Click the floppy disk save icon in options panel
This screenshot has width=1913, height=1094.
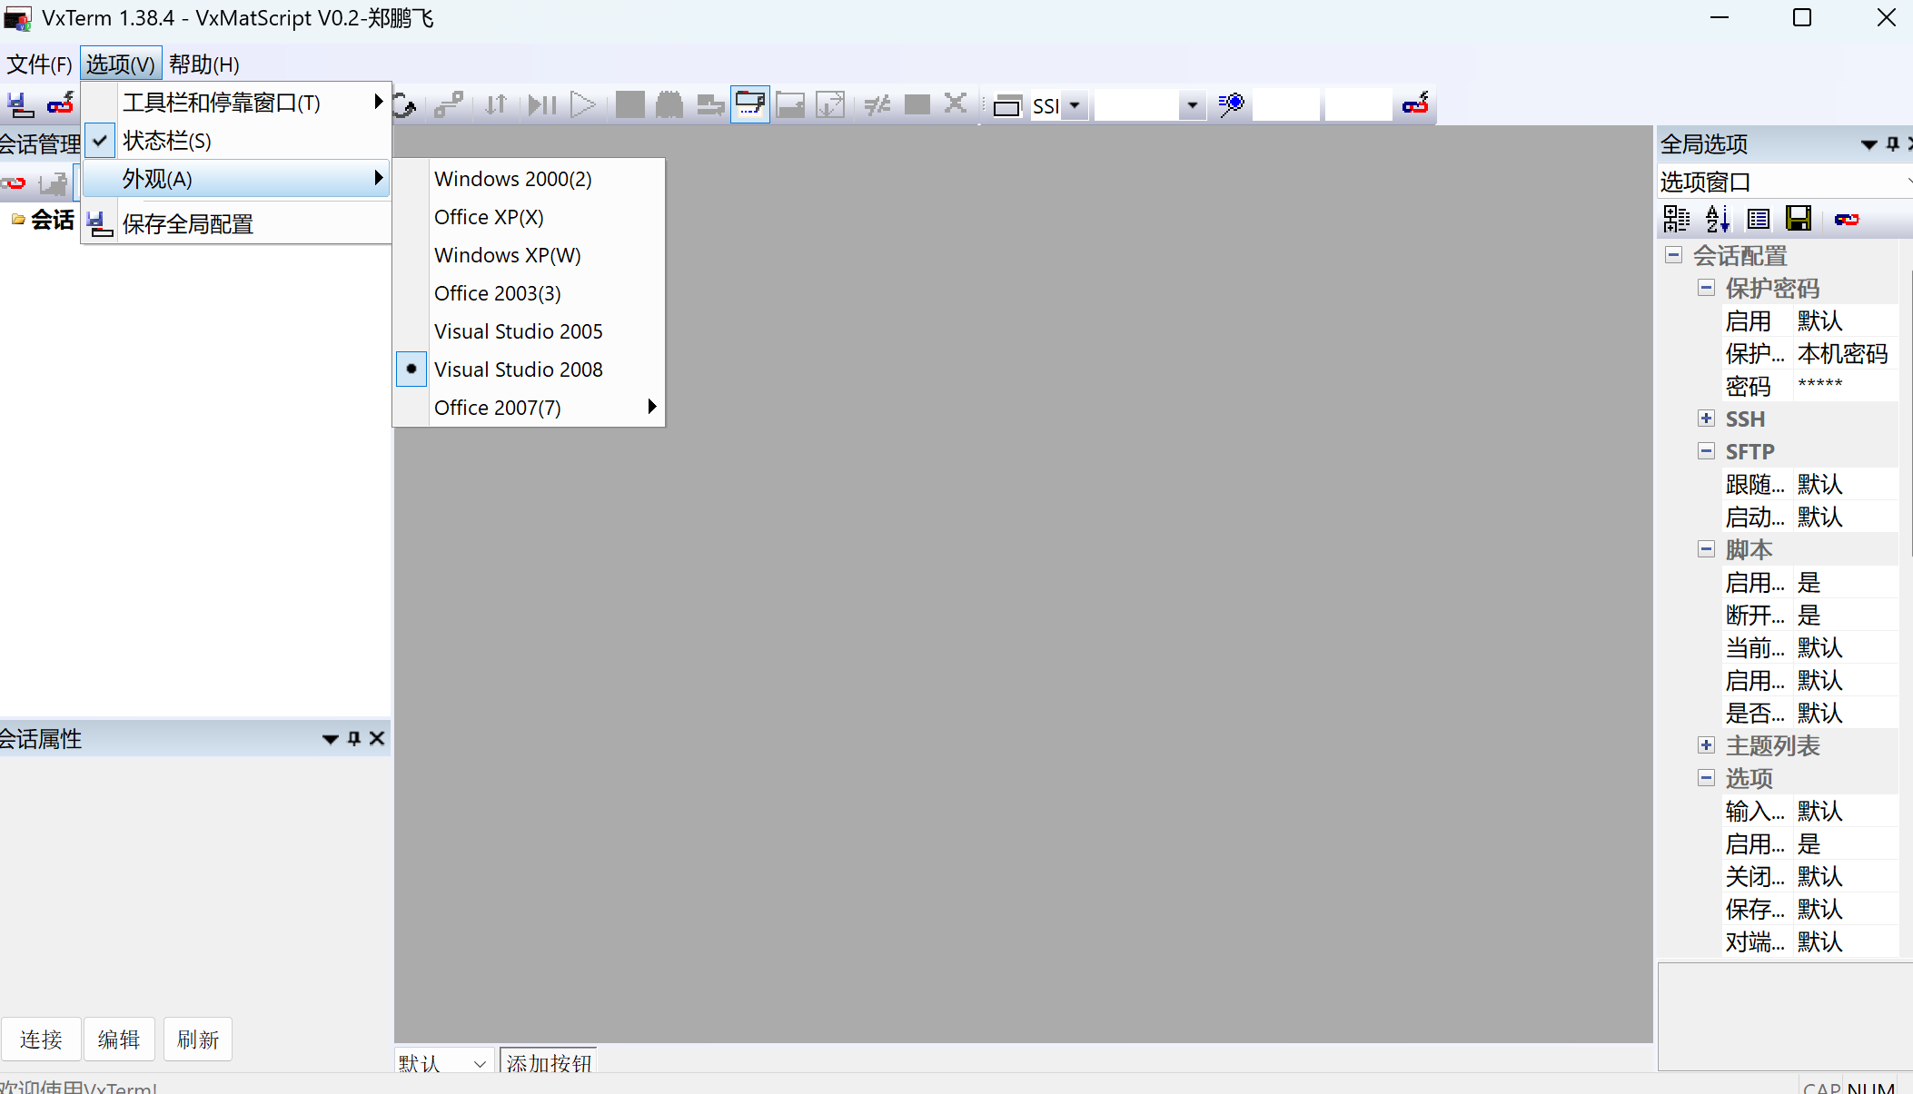tap(1799, 219)
